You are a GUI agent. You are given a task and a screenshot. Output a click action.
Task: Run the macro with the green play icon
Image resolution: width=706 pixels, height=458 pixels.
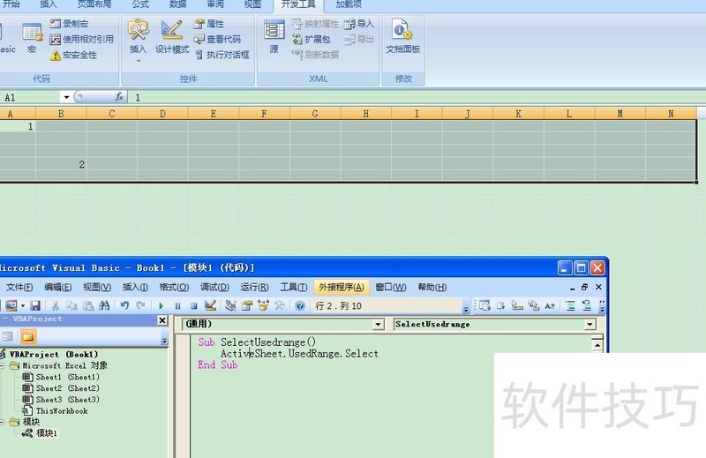pos(161,306)
